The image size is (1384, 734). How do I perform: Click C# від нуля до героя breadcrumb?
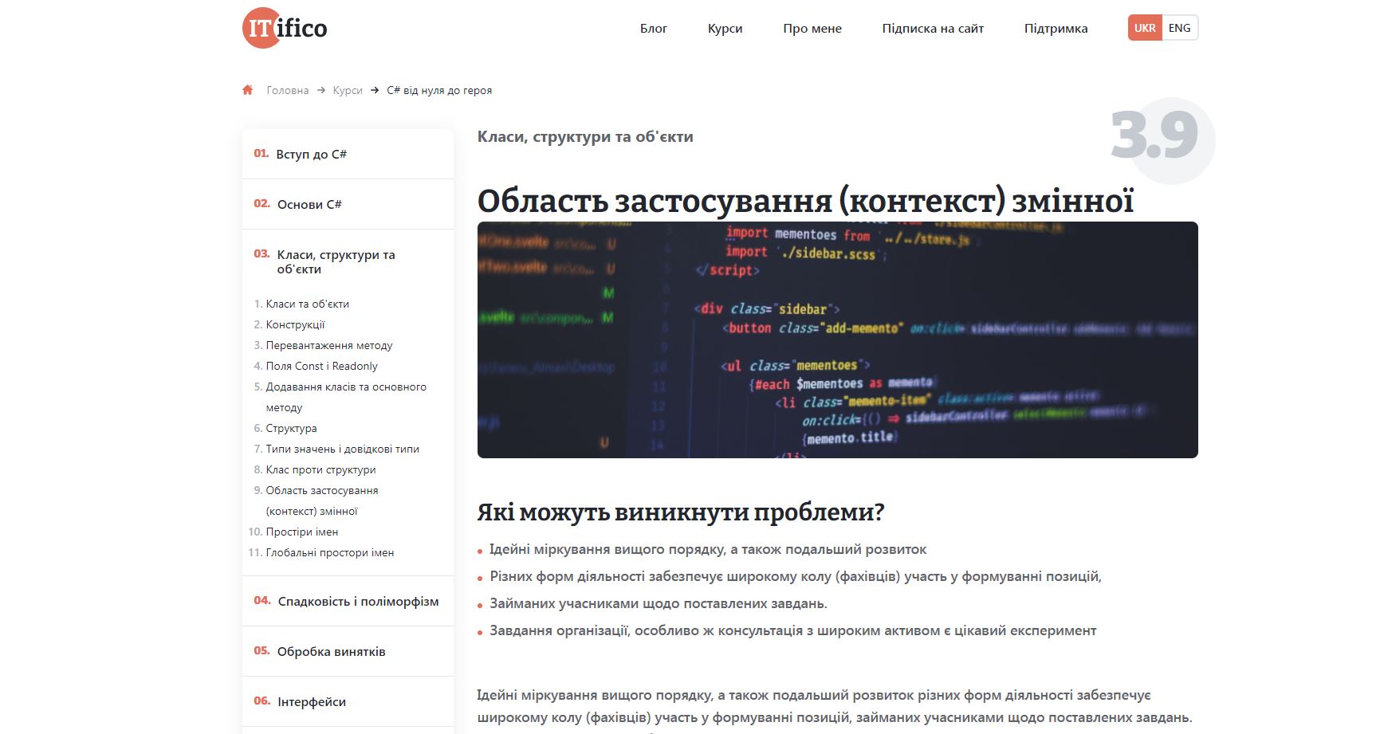pos(439,90)
